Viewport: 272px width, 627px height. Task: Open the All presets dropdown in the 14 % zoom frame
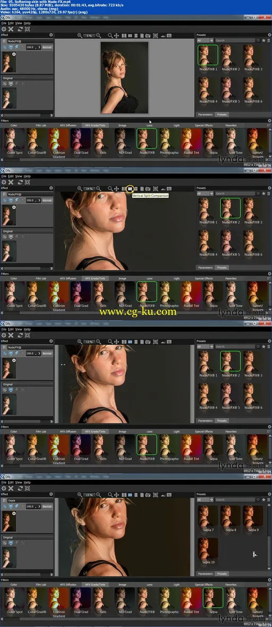pos(205,194)
